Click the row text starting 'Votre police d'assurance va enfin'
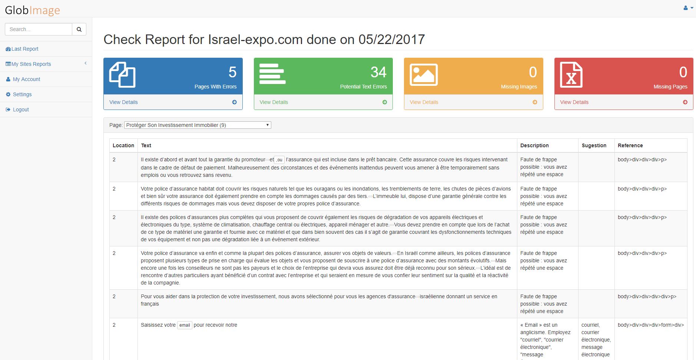Image resolution: width=696 pixels, height=360 pixels. 326,268
